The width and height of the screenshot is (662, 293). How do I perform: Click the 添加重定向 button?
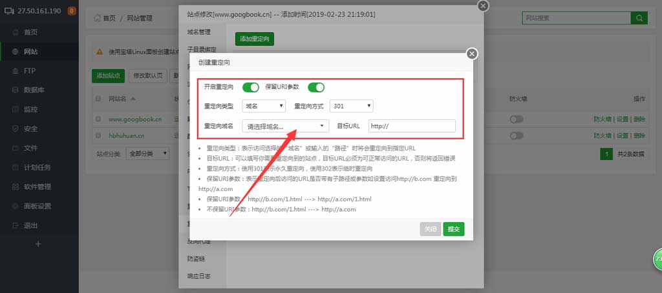[255, 39]
